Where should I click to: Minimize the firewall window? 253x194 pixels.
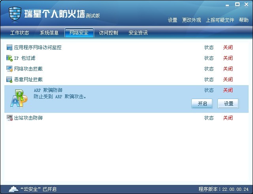click(227, 5)
